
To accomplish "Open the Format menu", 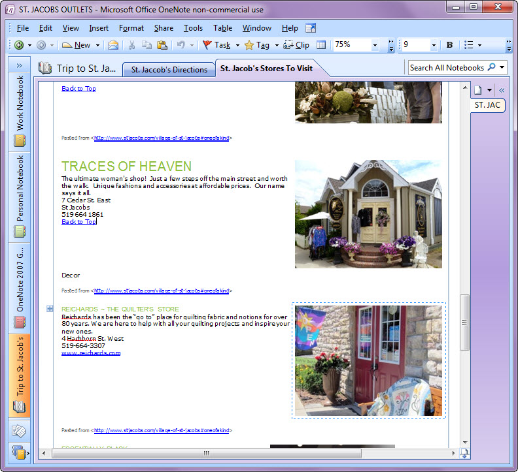I will tap(131, 28).
